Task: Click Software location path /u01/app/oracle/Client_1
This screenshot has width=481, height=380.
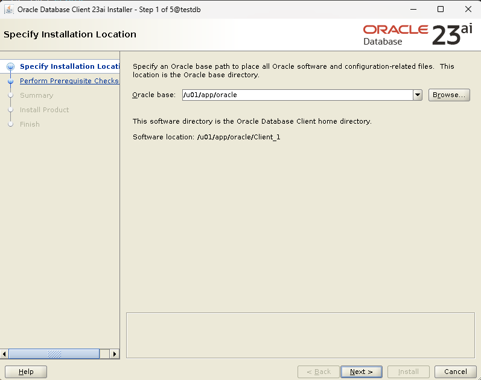Action: [x=238, y=137]
